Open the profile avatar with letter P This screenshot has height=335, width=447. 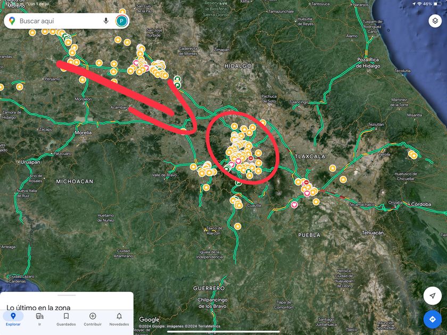pyautogui.click(x=121, y=21)
